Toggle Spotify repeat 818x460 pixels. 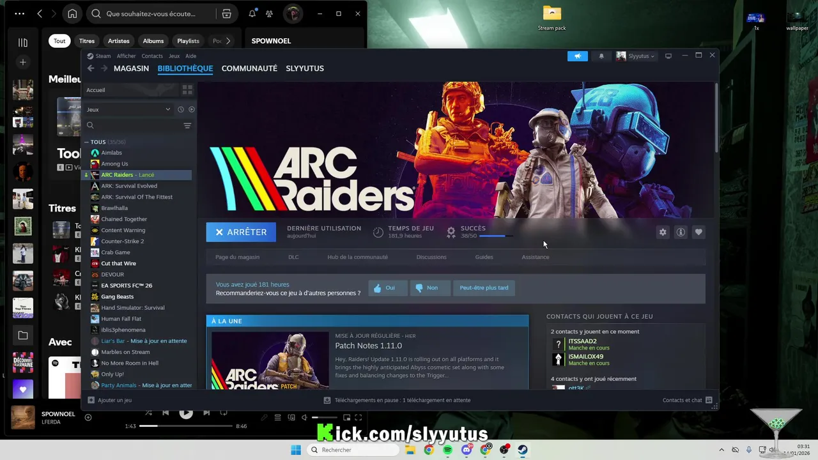click(x=224, y=413)
